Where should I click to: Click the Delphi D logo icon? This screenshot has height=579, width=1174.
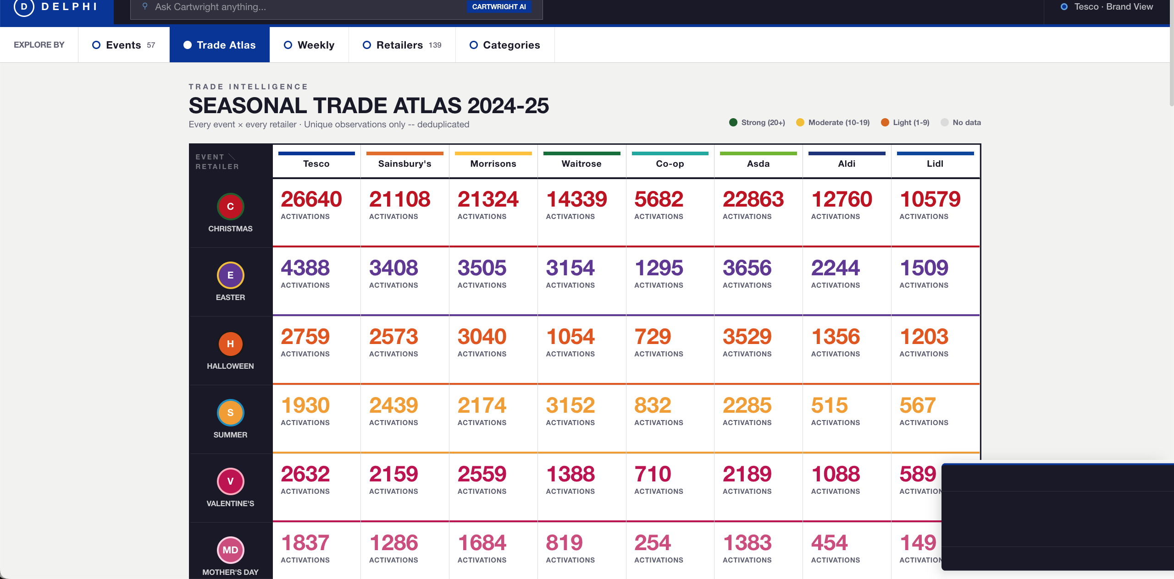click(24, 6)
